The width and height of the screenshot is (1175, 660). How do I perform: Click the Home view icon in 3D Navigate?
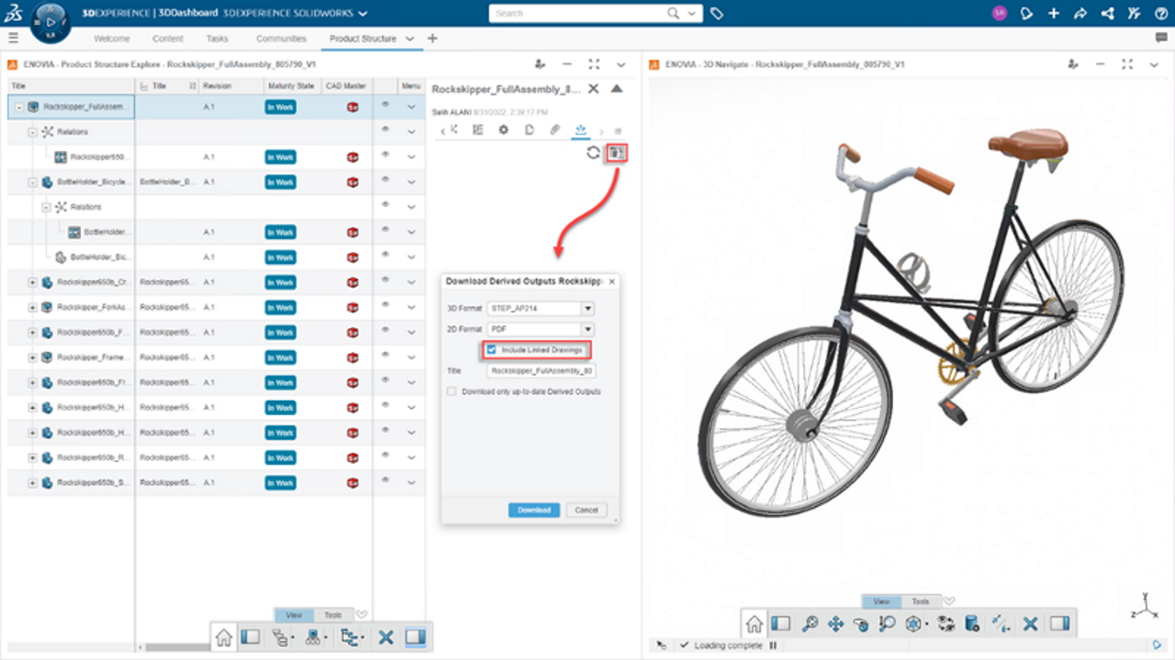[x=755, y=623]
